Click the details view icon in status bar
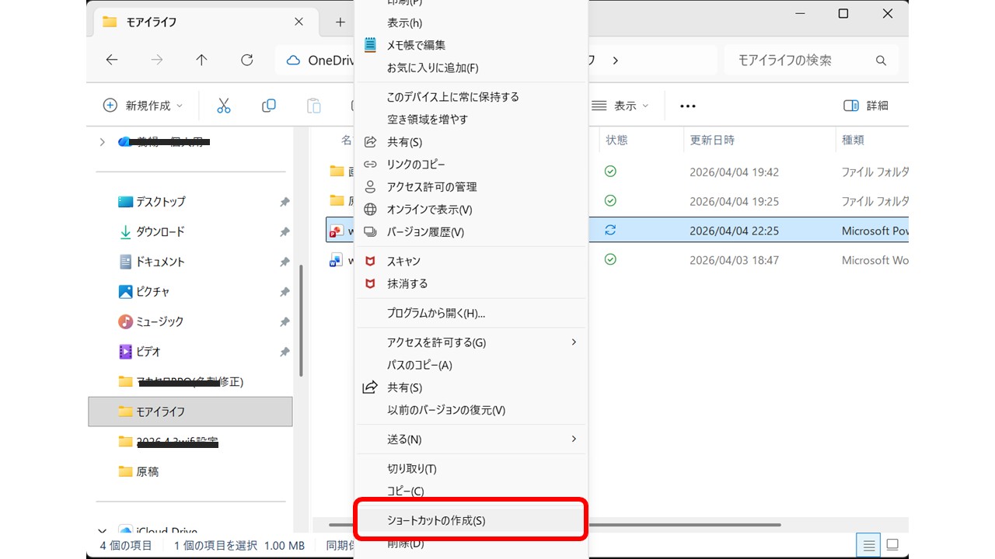Viewport: 995px width, 559px height. [870, 544]
